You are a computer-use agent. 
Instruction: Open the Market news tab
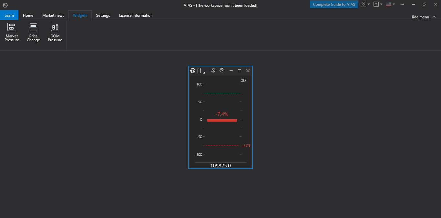[53, 15]
